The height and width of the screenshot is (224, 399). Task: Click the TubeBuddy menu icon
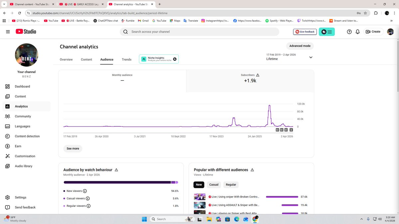pyautogui.click(x=327, y=32)
